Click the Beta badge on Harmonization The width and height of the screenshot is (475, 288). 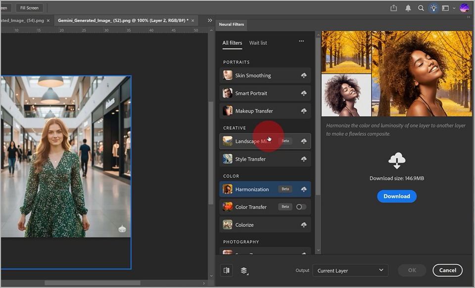point(285,189)
